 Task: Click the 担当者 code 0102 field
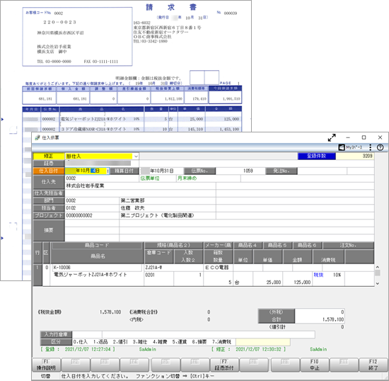(x=92, y=208)
